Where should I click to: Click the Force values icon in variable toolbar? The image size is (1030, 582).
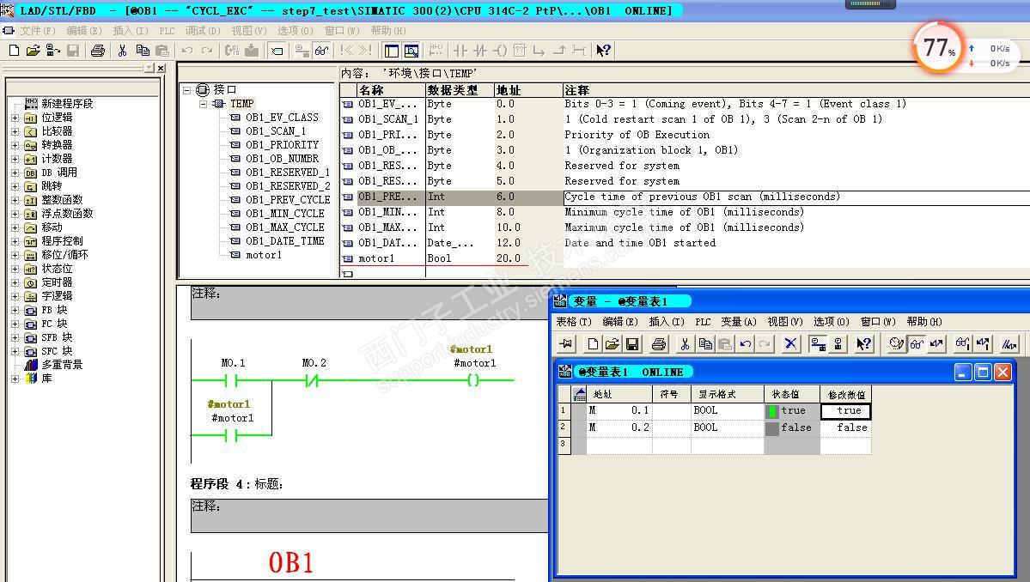1009,344
